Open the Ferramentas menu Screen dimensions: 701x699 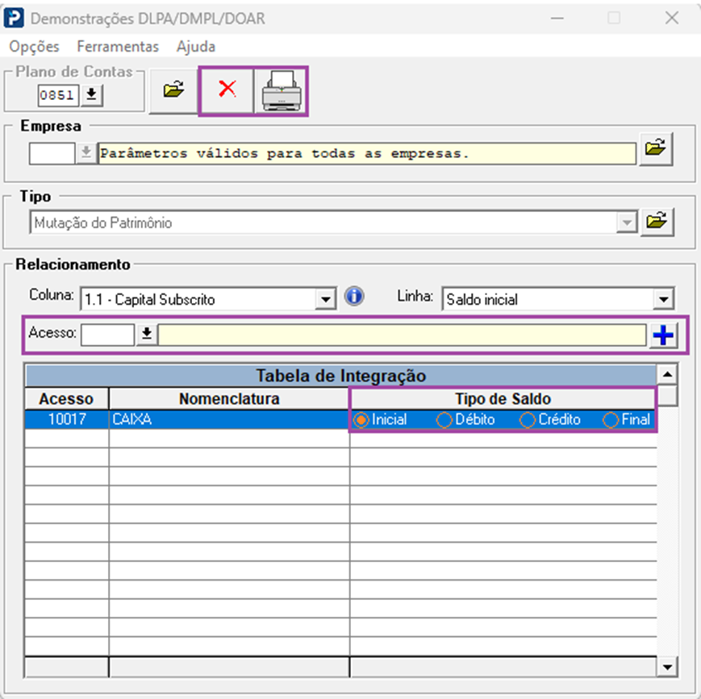click(118, 47)
